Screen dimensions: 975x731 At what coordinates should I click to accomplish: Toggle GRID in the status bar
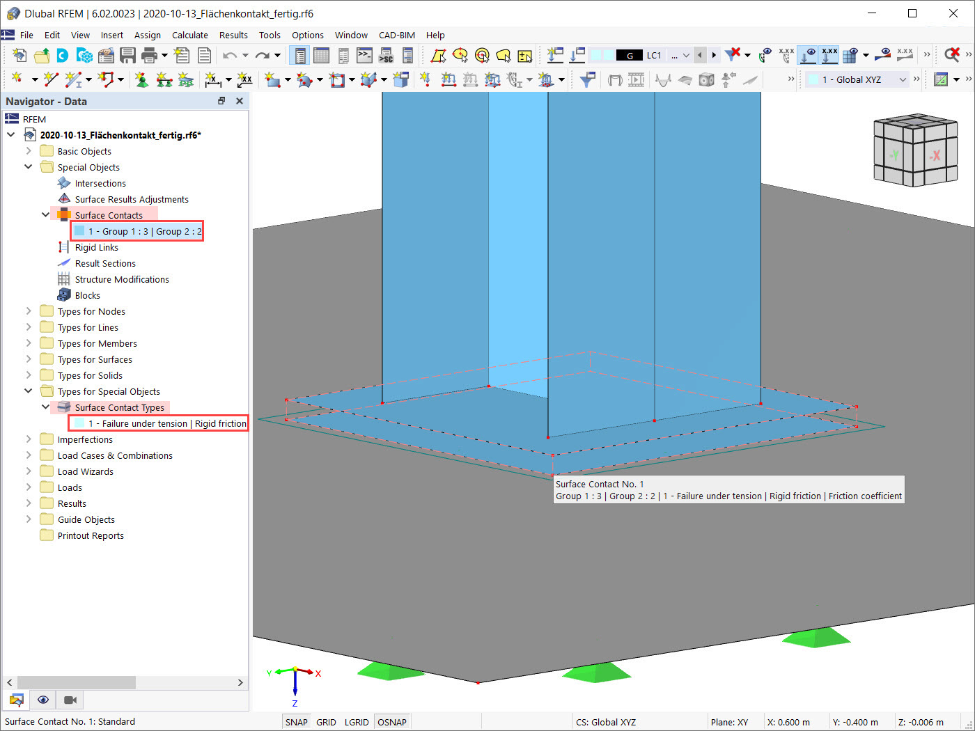[326, 722]
